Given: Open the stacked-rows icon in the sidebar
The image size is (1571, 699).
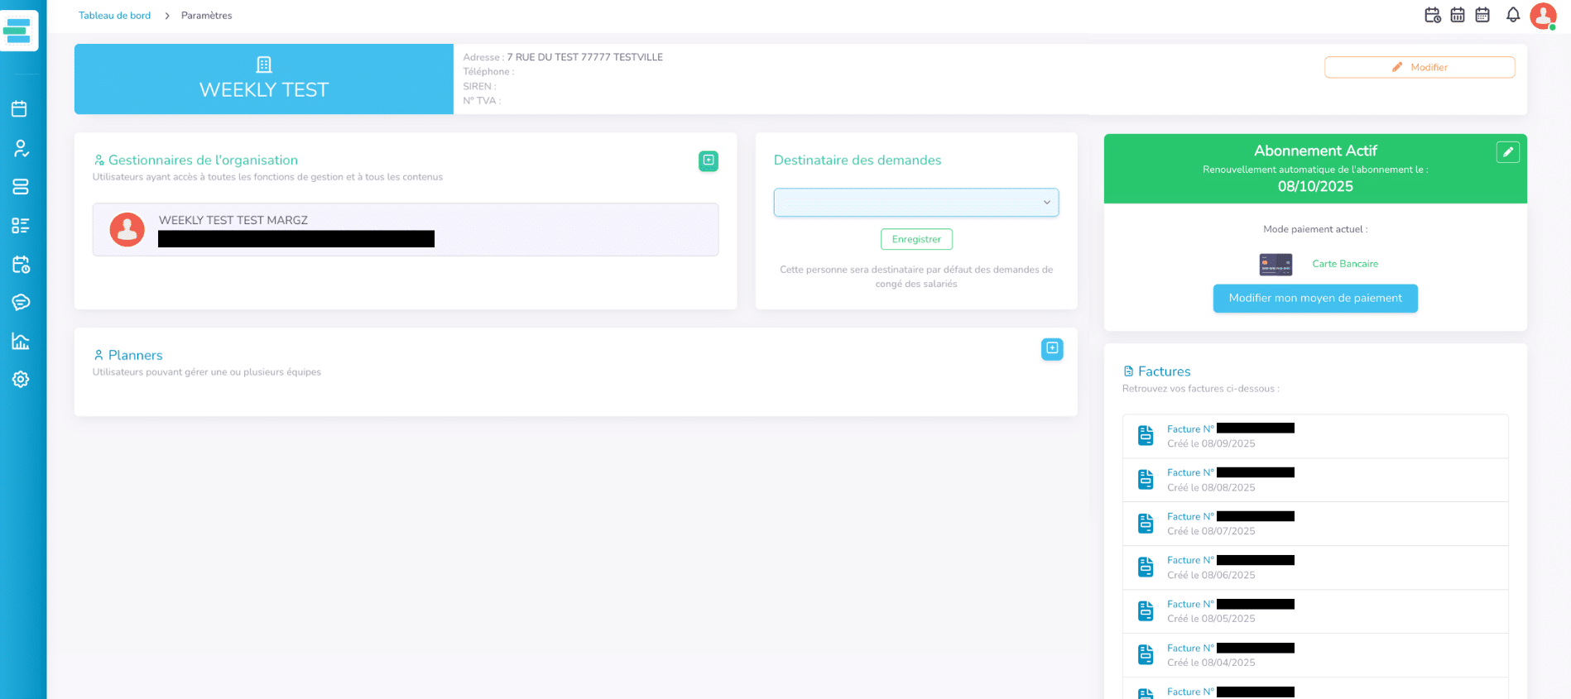Looking at the screenshot, I should (x=20, y=187).
